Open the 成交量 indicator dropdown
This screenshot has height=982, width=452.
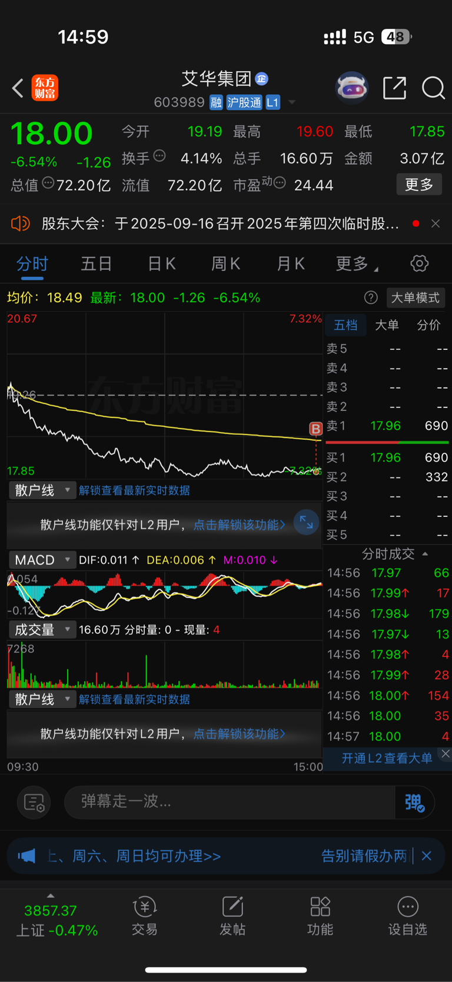tap(42, 630)
